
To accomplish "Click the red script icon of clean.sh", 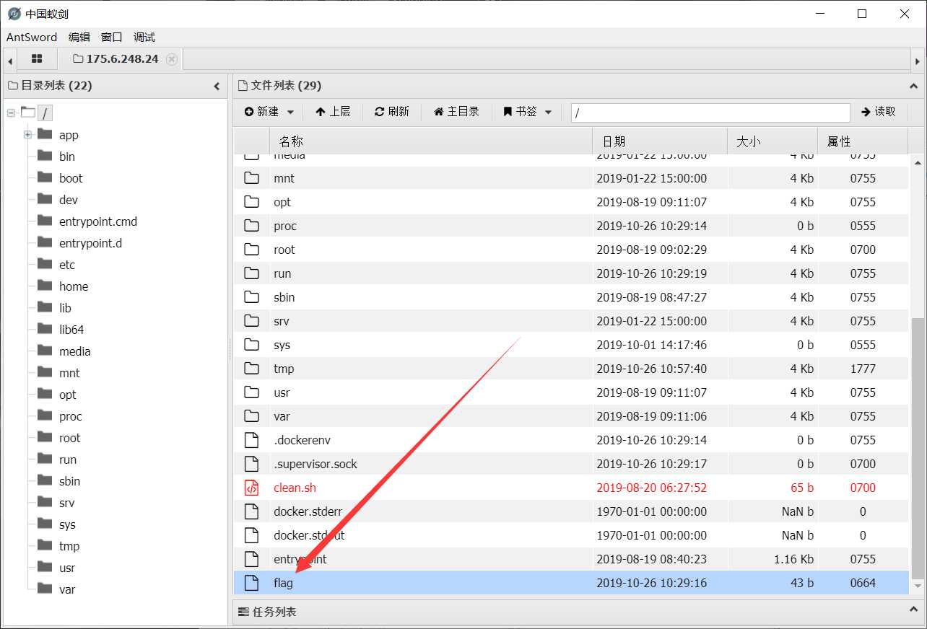I will pyautogui.click(x=251, y=488).
